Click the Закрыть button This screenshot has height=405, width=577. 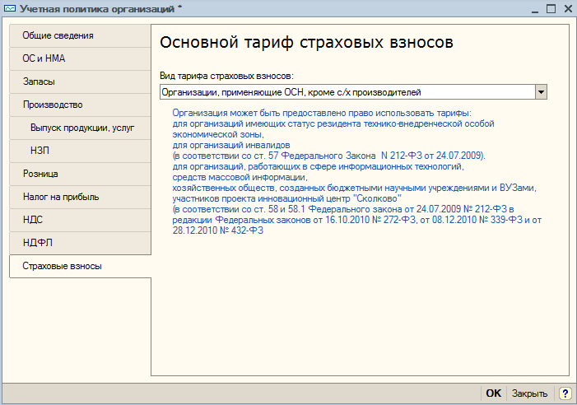point(529,393)
